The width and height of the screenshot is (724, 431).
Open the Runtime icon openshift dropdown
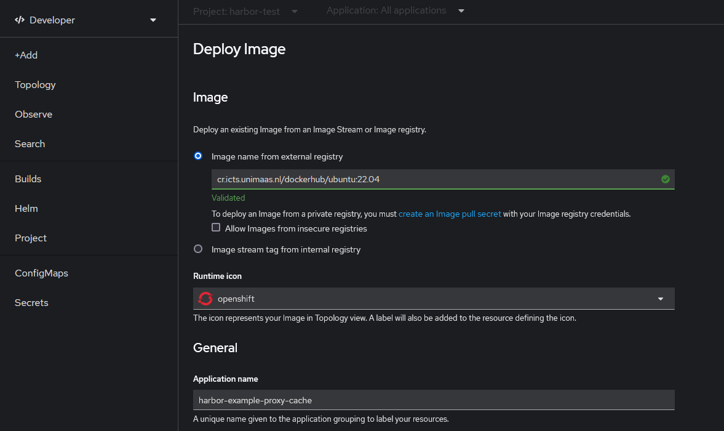point(434,299)
